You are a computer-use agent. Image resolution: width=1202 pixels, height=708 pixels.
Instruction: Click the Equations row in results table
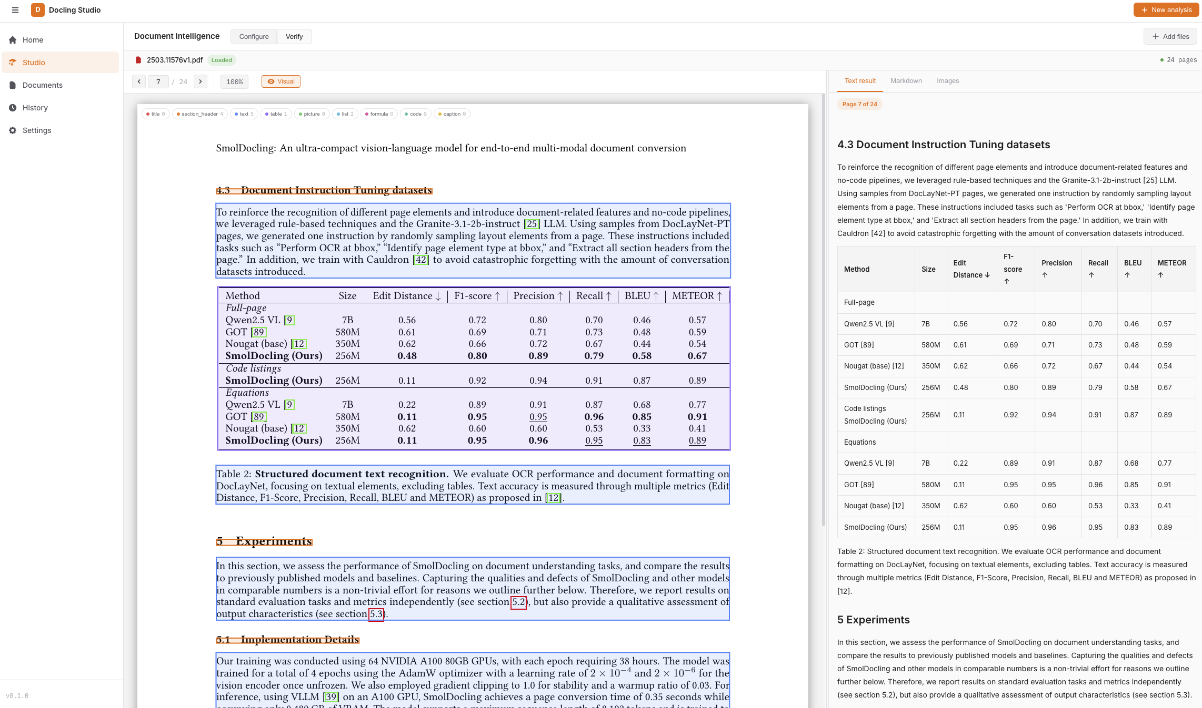(x=1016, y=443)
